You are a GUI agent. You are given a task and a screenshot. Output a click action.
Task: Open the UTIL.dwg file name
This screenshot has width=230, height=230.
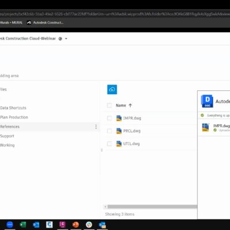[131, 144]
